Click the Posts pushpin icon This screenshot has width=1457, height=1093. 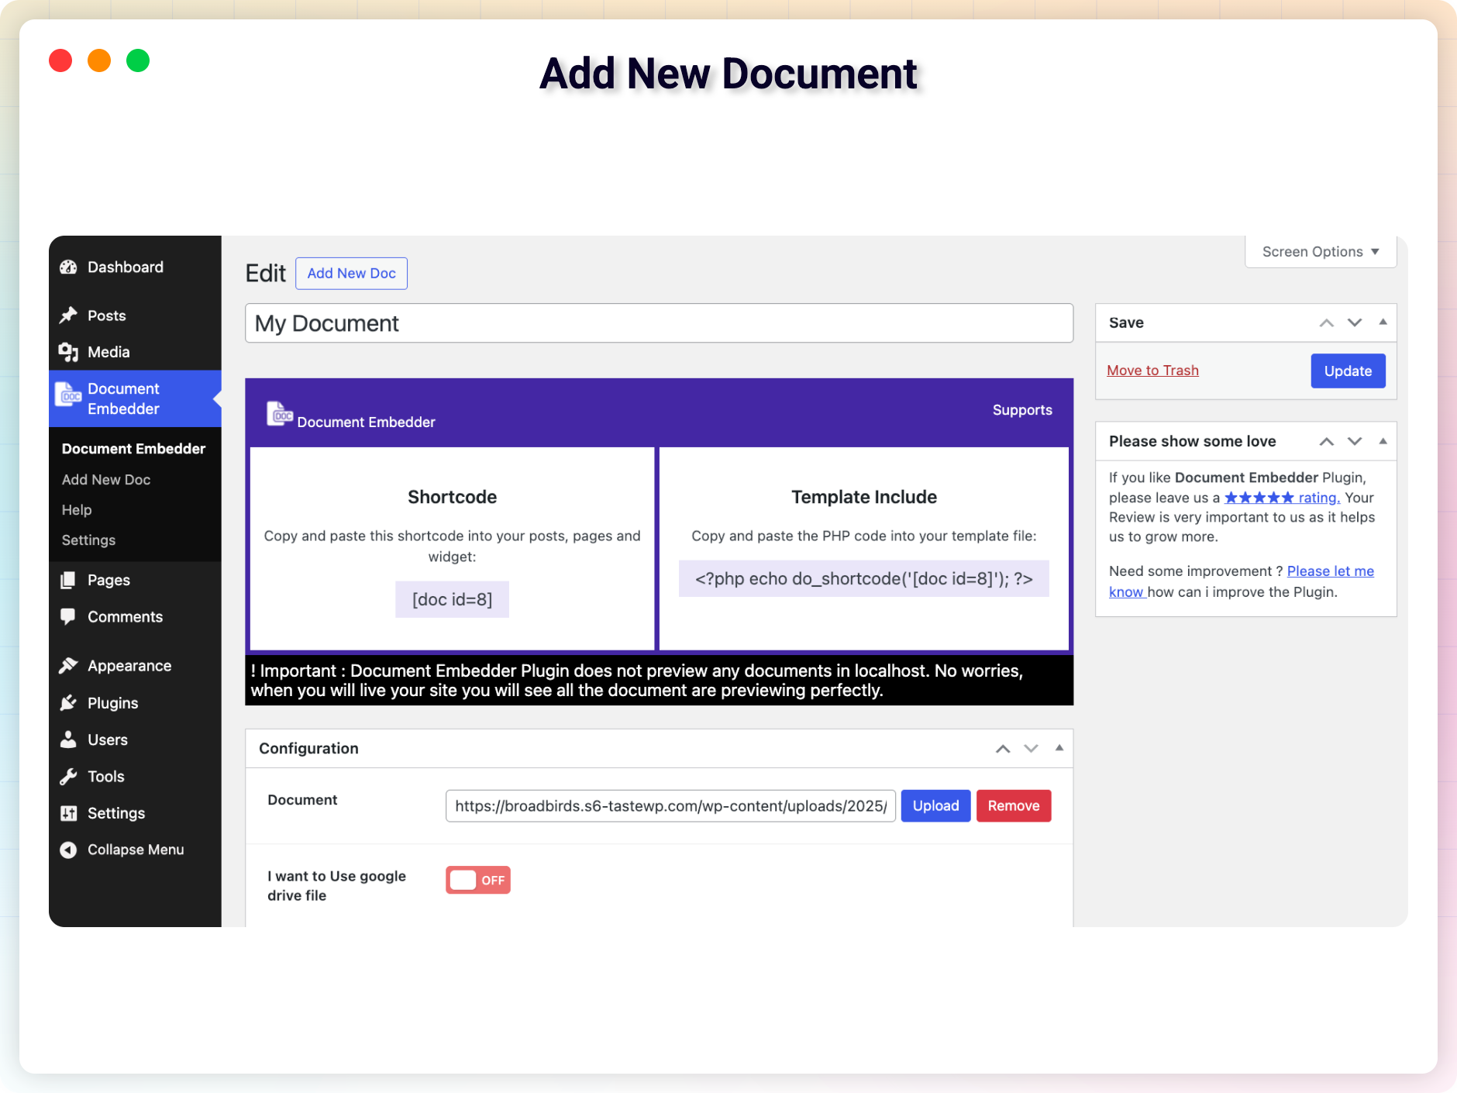[68, 315]
